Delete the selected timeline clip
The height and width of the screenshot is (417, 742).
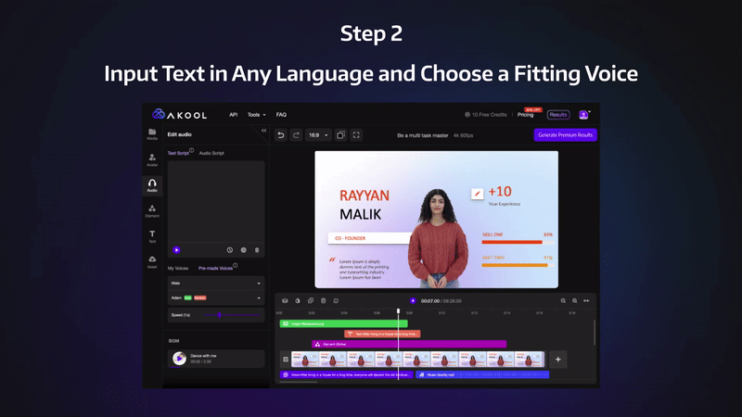[323, 300]
